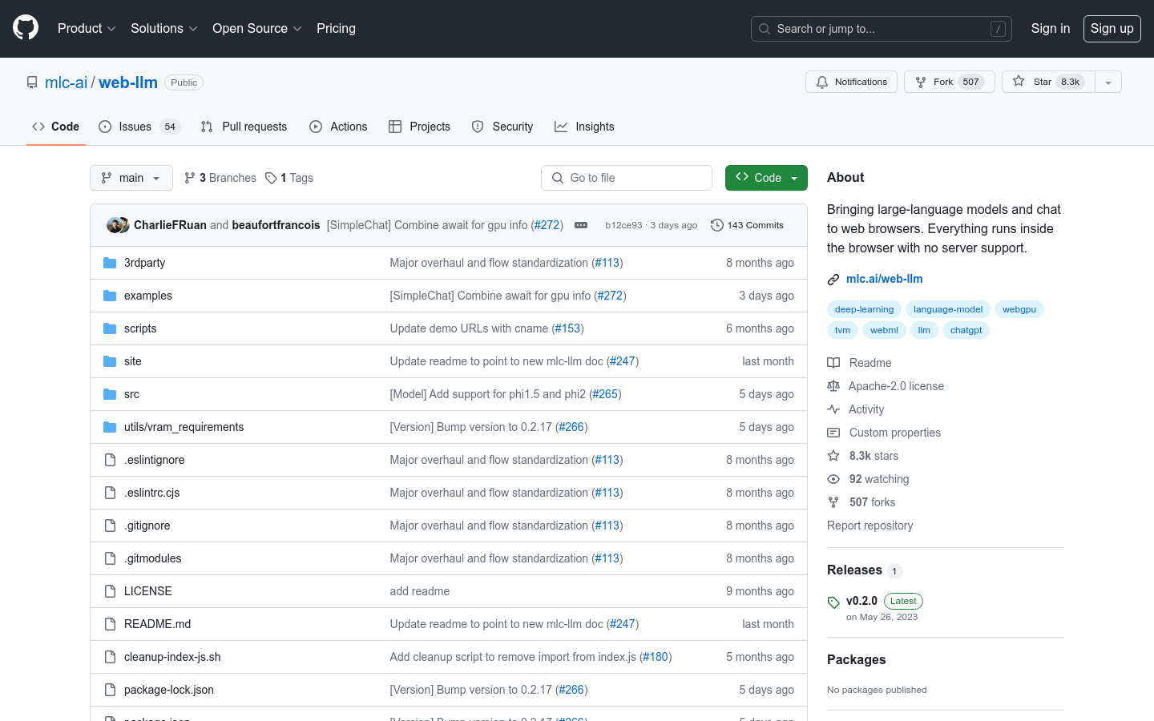
Task: Click the Readme book icon
Action: [833, 363]
